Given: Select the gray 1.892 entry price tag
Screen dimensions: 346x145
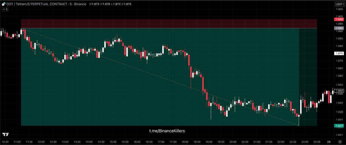Looking at the screenshot, I should tap(339, 28).
